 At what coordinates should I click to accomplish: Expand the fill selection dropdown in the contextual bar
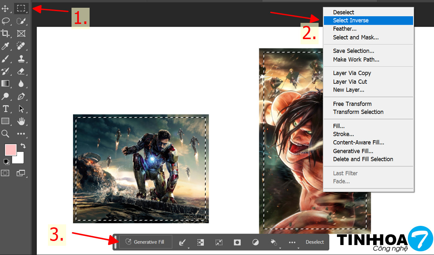pyautogui.click(x=274, y=242)
